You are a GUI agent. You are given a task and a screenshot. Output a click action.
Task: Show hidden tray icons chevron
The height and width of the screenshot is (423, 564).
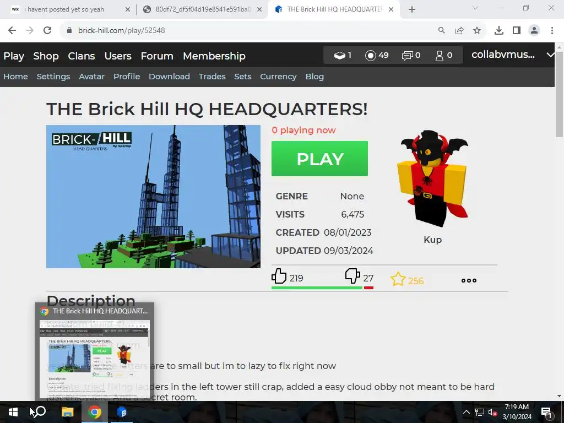pyautogui.click(x=466, y=412)
